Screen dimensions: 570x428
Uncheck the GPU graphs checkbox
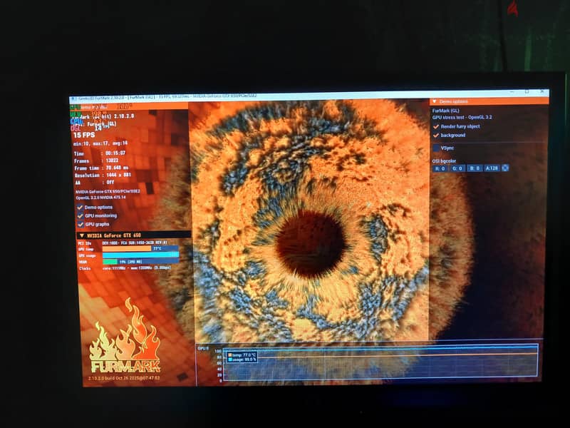click(81, 225)
